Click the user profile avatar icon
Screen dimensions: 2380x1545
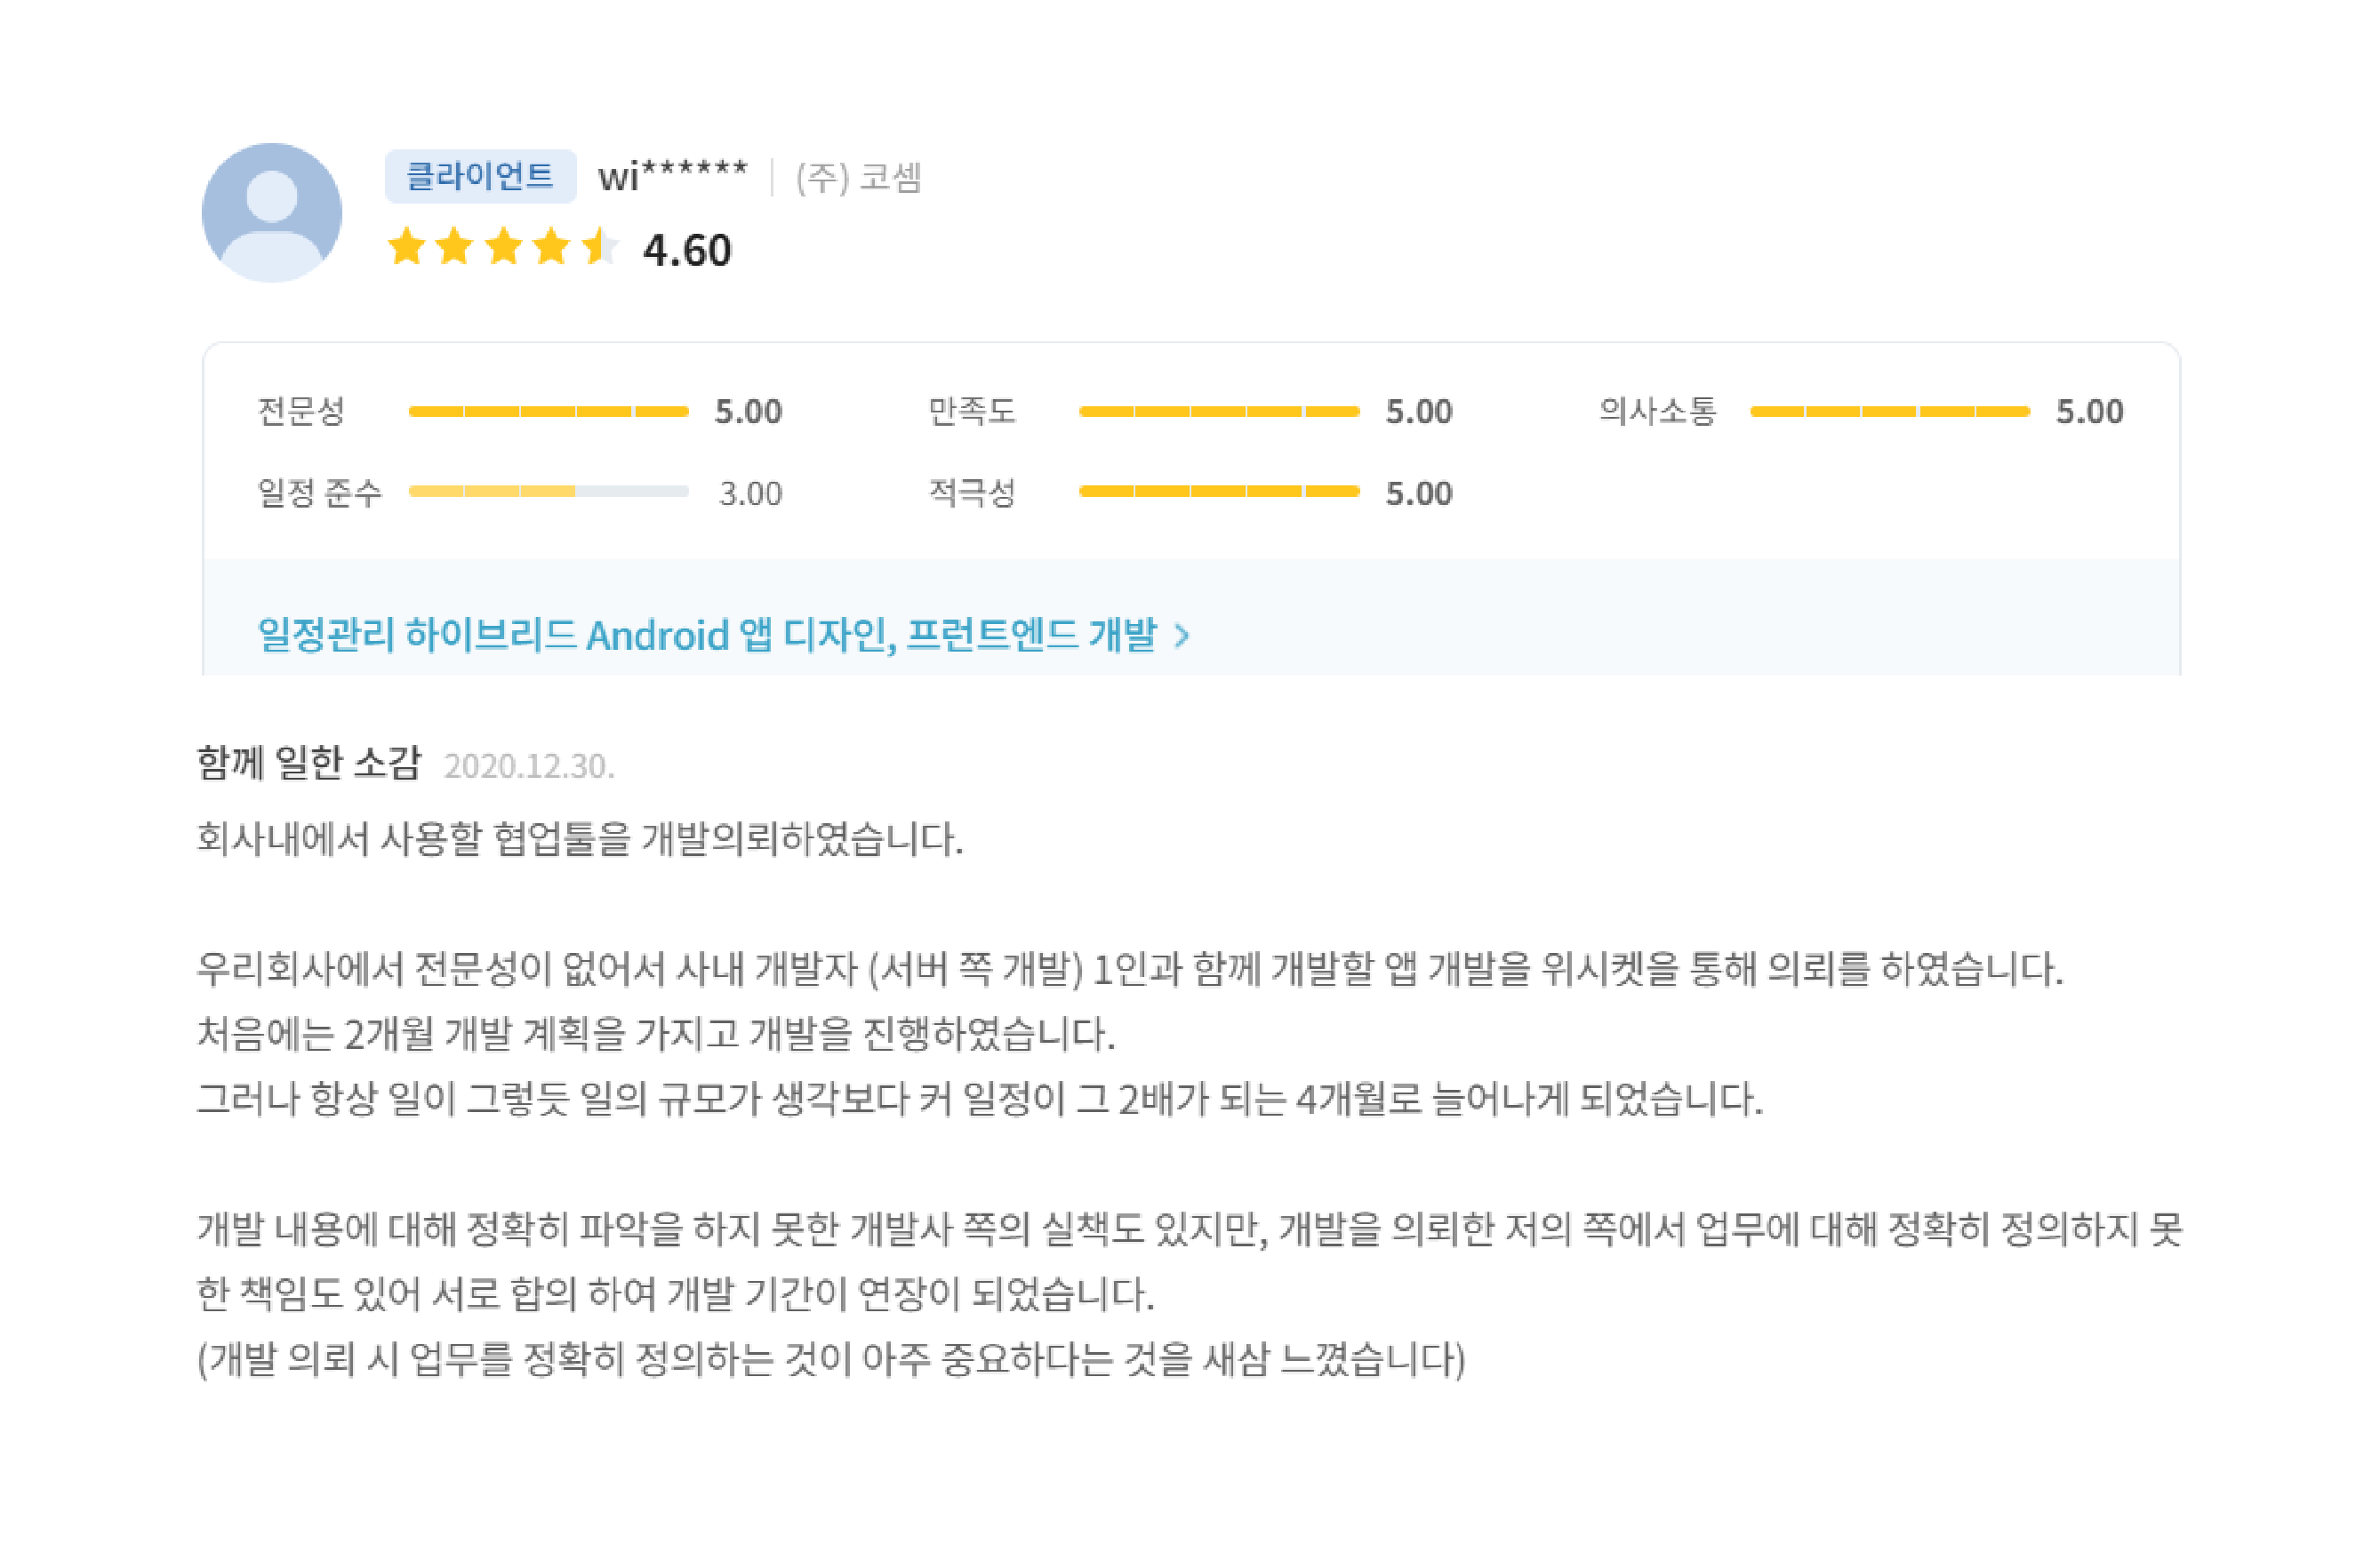coord(271,212)
